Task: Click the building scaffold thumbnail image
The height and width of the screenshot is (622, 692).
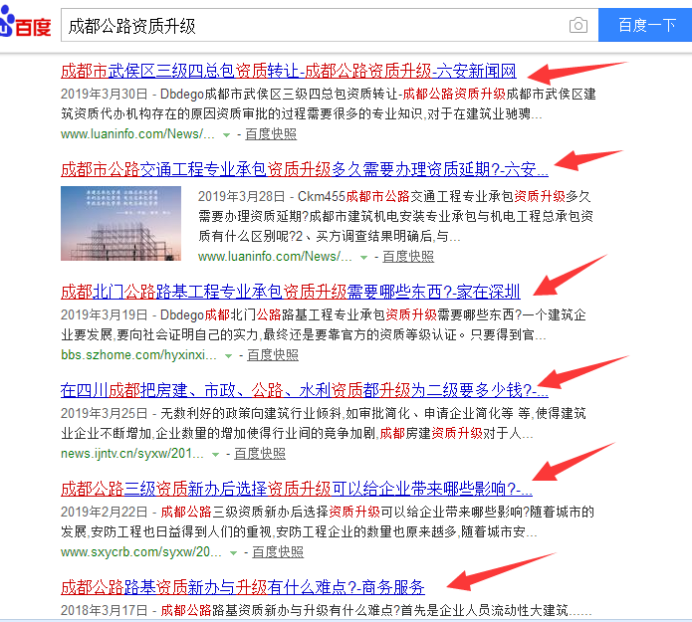Action: tap(120, 223)
